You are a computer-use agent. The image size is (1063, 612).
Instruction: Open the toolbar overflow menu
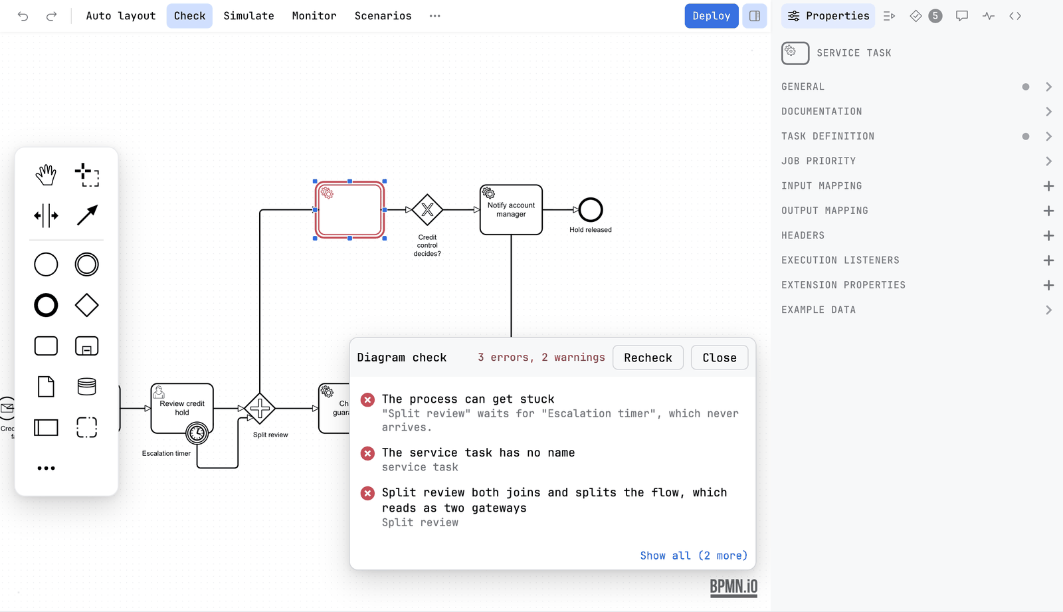tap(435, 16)
